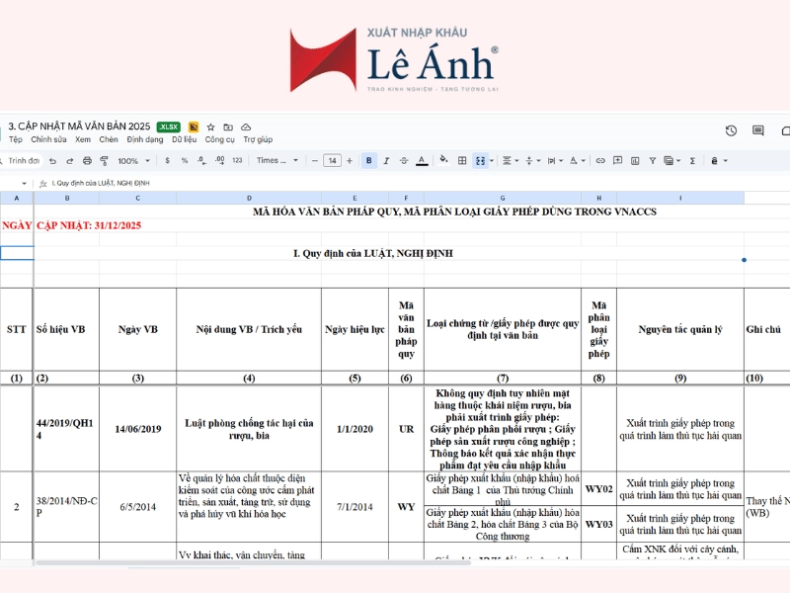This screenshot has width=790, height=593.
Task: Select the fill color paint bucket tool
Action: point(444,158)
